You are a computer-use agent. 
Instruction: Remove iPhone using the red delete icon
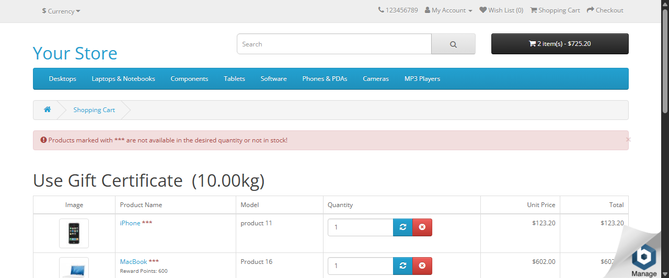[x=422, y=227]
